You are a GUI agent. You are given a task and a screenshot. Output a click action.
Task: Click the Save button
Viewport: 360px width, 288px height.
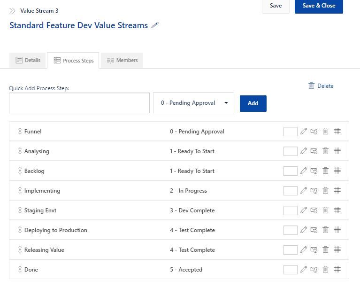point(276,6)
